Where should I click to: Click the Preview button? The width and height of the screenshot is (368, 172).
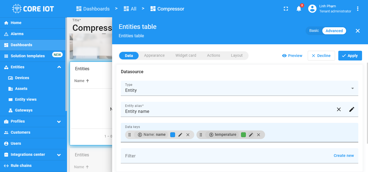point(292,56)
